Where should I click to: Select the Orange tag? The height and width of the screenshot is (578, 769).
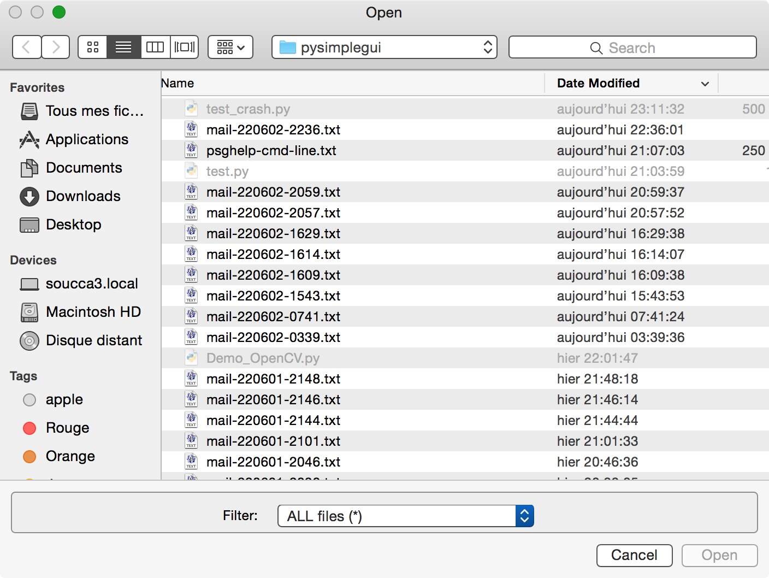70,456
